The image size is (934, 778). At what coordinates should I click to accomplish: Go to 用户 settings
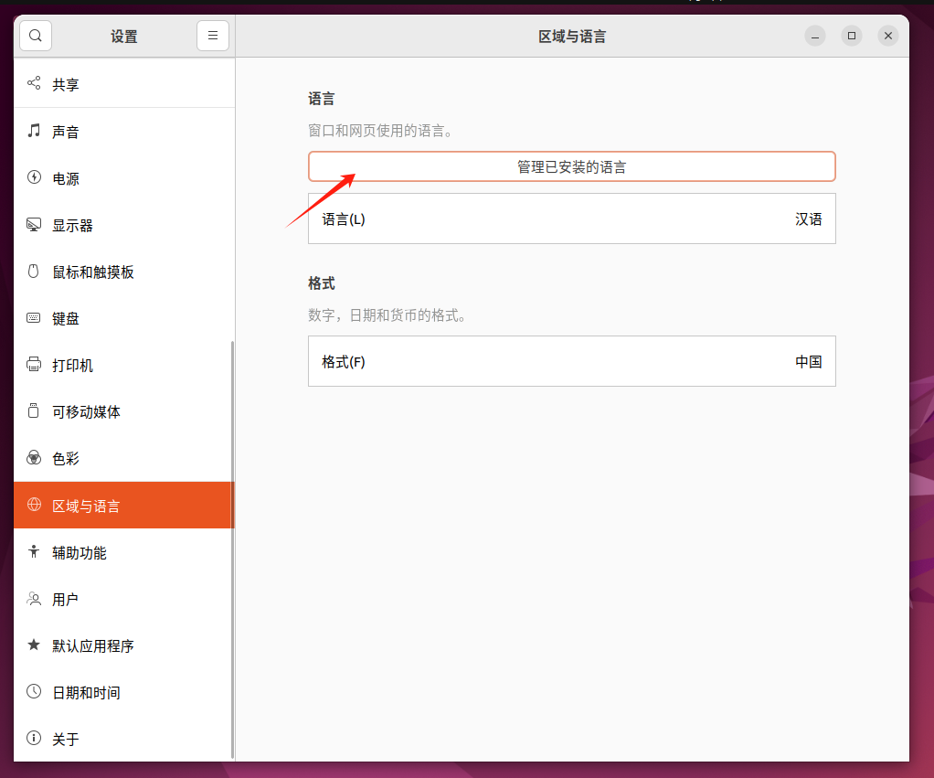coord(124,600)
